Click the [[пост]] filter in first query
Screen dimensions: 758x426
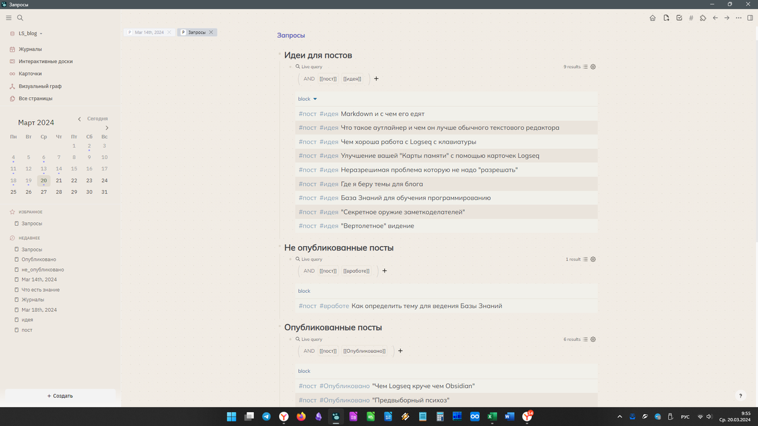(328, 79)
